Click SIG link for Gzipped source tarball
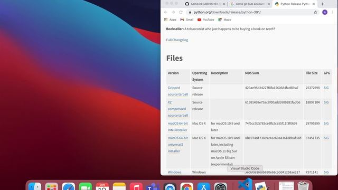This screenshot has width=338, height=190. pyautogui.click(x=326, y=88)
